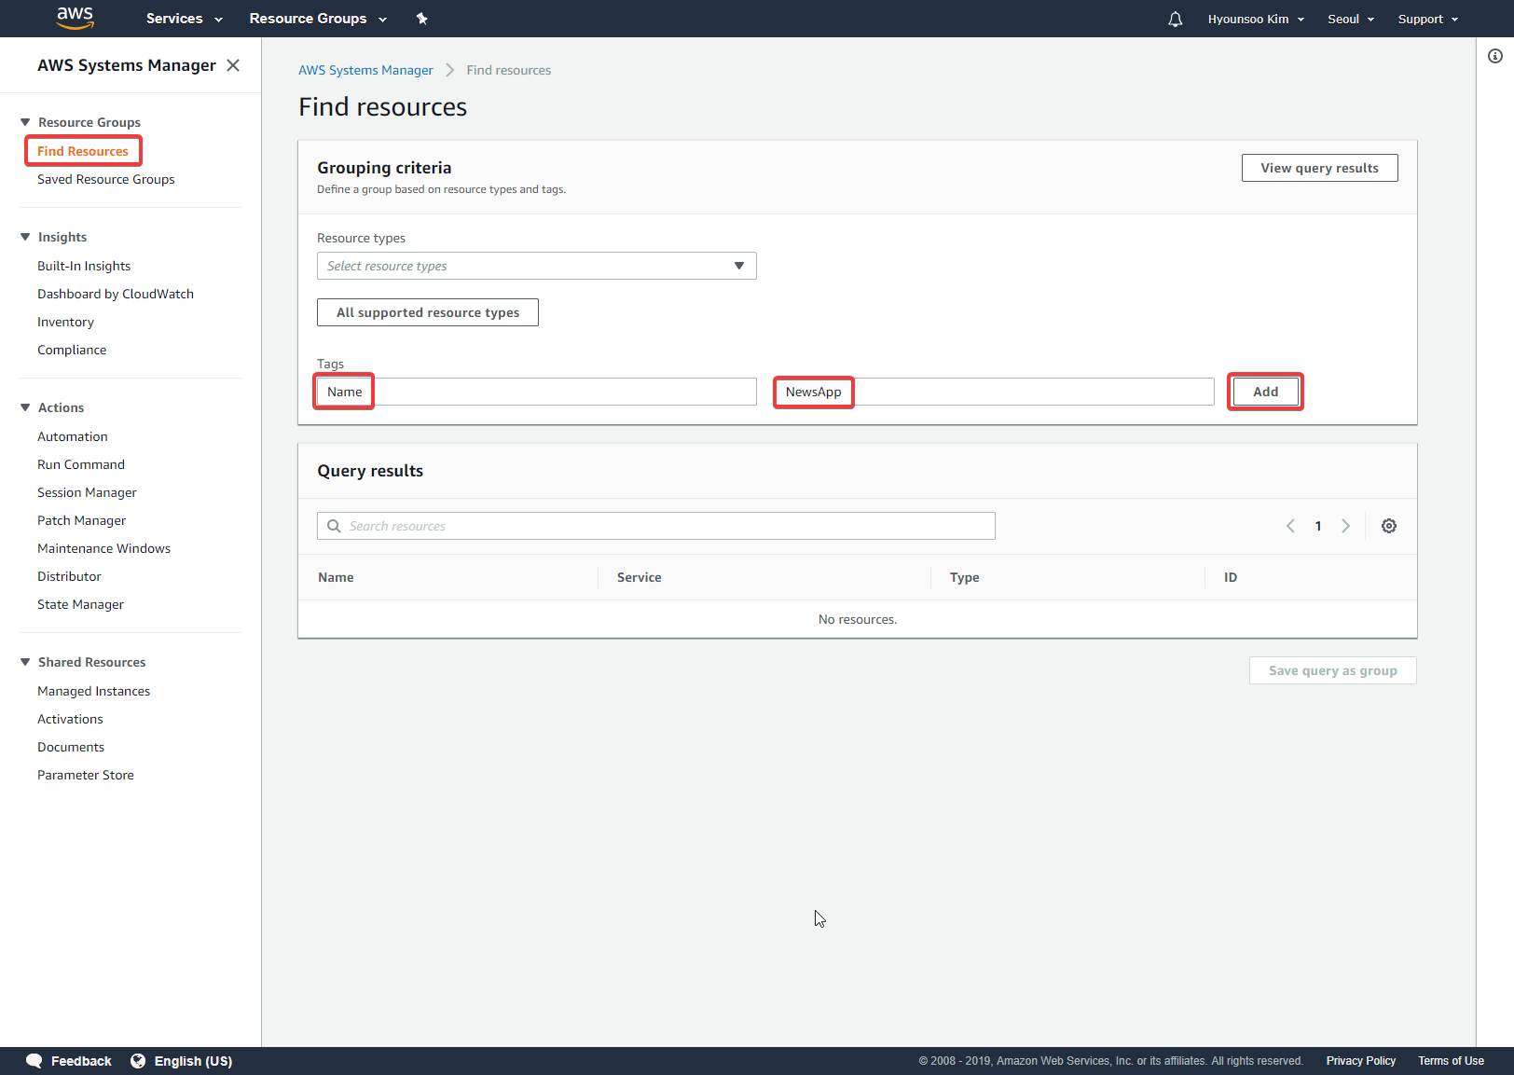Click the Feedback link in footer
The image size is (1514, 1075).
(81, 1061)
